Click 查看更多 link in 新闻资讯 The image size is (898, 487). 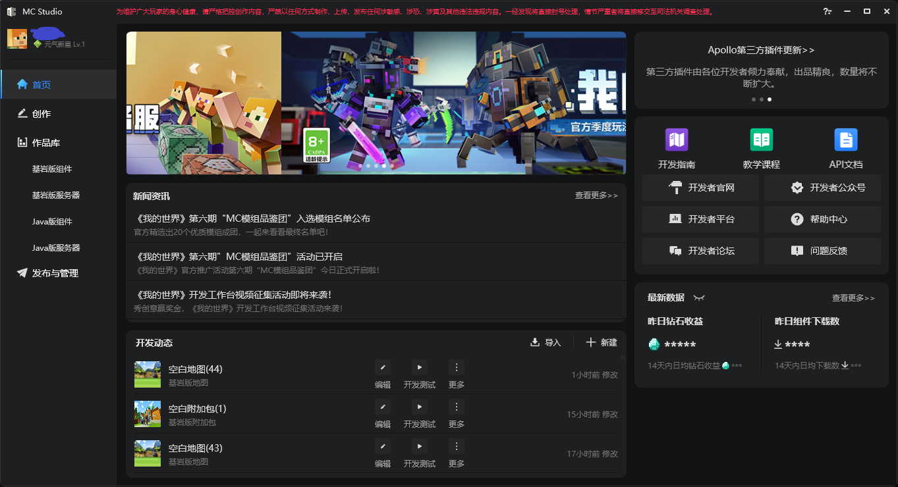tap(596, 195)
